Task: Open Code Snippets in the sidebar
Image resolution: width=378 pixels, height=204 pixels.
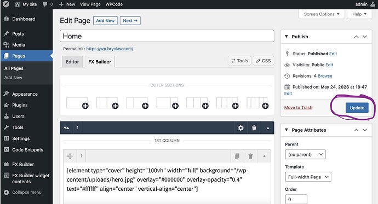Action: click(27, 150)
